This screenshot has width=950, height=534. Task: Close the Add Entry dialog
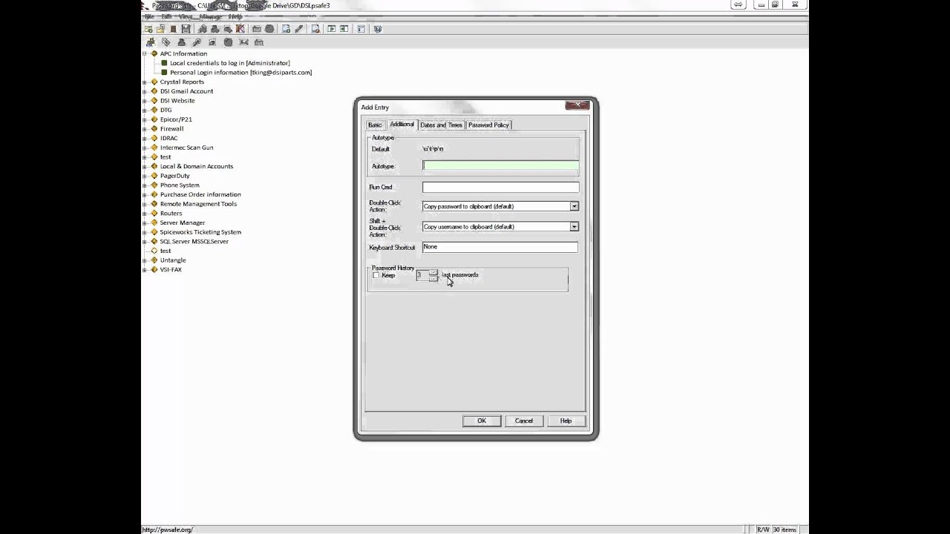pyautogui.click(x=577, y=105)
